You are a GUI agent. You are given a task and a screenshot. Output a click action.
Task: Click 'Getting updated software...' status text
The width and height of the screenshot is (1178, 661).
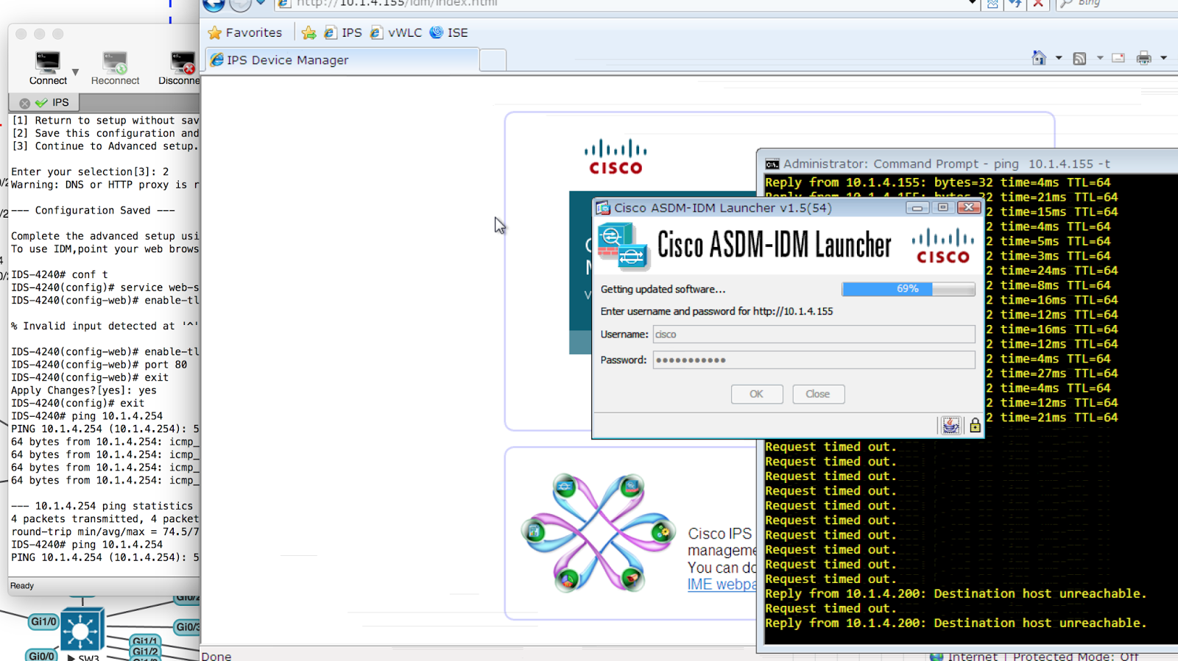[x=663, y=290]
